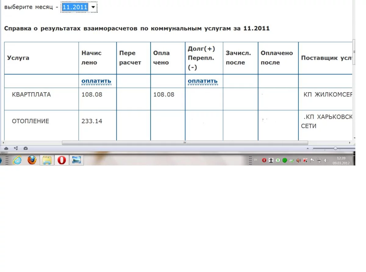Viewport: 366px width, 272px height.
Task: Click the 'Долг(+) Перепл.(-)' column header
Action: pyautogui.click(x=204, y=58)
